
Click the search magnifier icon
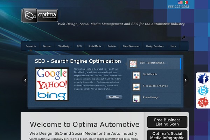click(184, 37)
